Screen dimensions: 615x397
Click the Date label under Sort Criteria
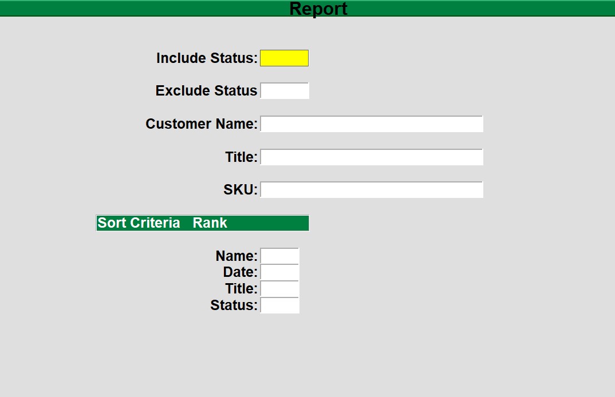click(x=240, y=272)
